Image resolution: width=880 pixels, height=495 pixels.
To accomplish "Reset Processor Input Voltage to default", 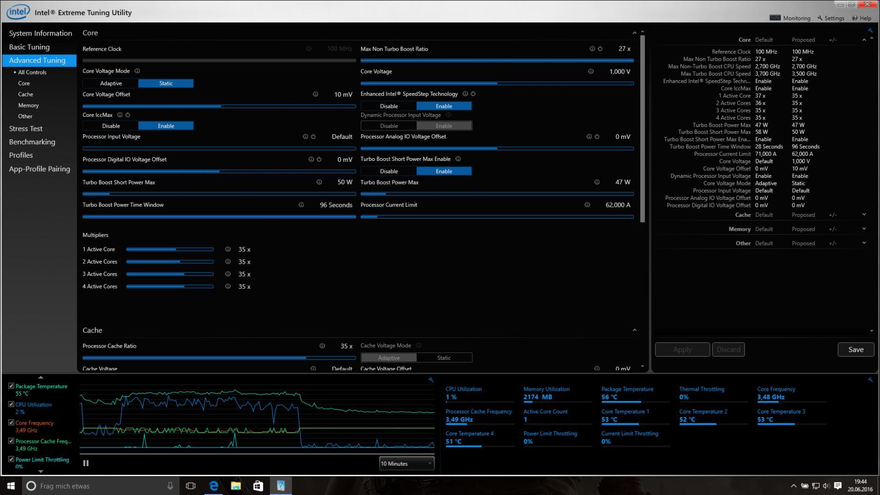I will point(313,137).
